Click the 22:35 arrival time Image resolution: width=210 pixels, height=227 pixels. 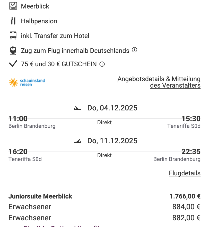(191, 152)
